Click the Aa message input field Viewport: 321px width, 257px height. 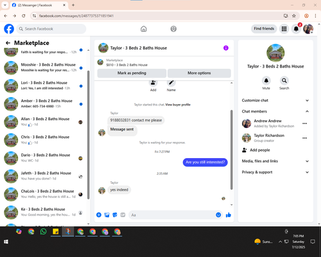[x=172, y=215]
